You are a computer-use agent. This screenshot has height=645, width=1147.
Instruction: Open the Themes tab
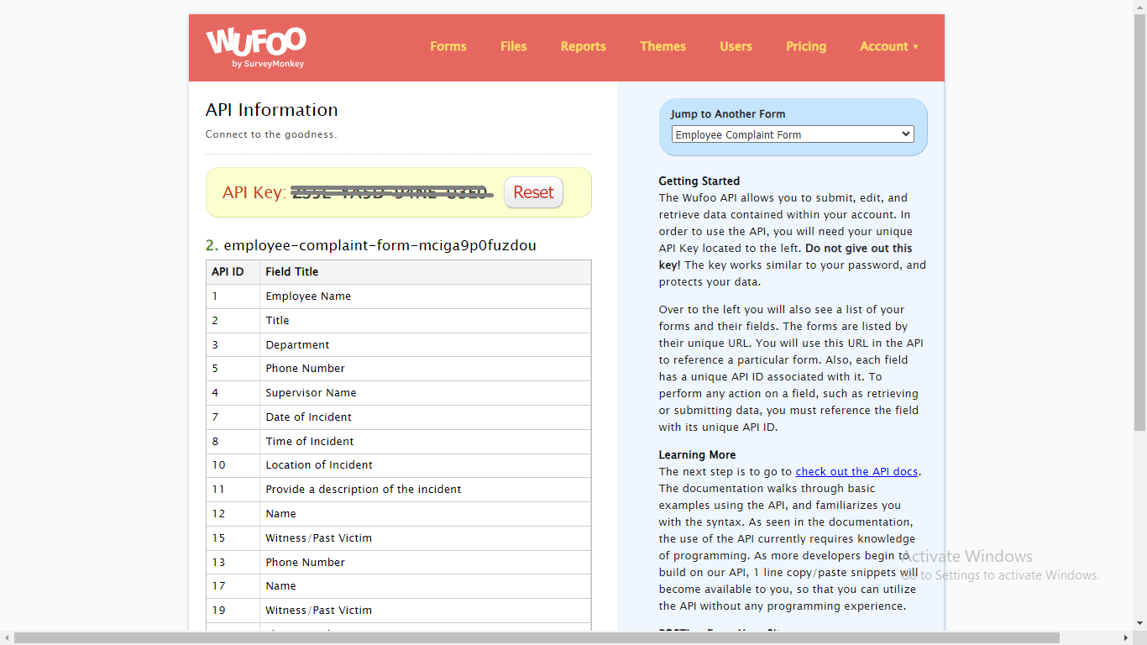coord(663,46)
